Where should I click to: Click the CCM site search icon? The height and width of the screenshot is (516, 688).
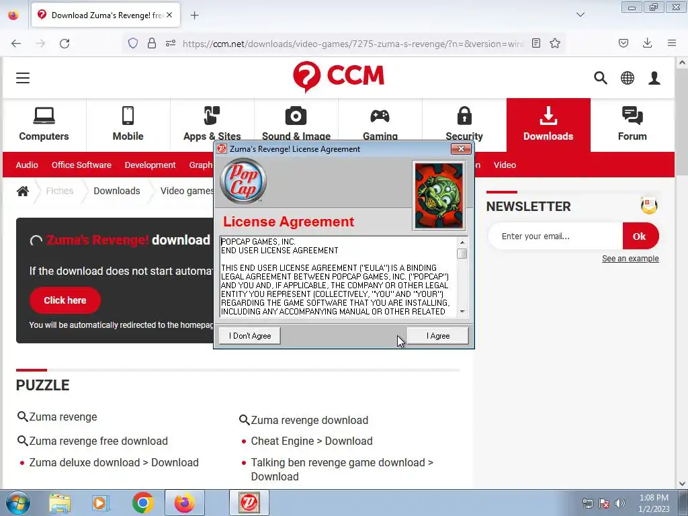pyautogui.click(x=601, y=78)
